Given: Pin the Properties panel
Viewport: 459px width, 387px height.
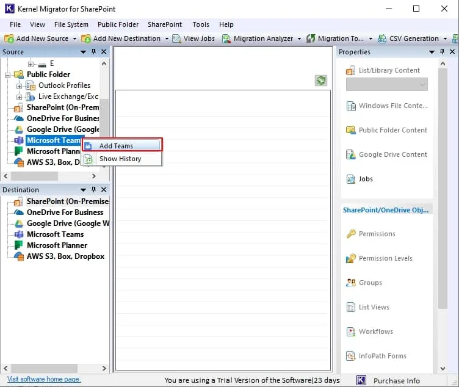Looking at the screenshot, I should coord(442,51).
